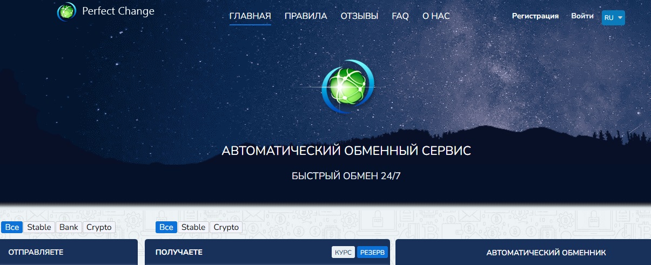Switch to КУРС view
651x265 pixels.
click(x=343, y=252)
